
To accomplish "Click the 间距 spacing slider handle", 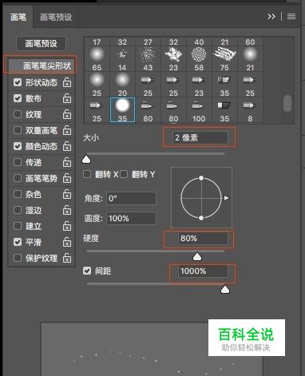I will click(x=225, y=290).
